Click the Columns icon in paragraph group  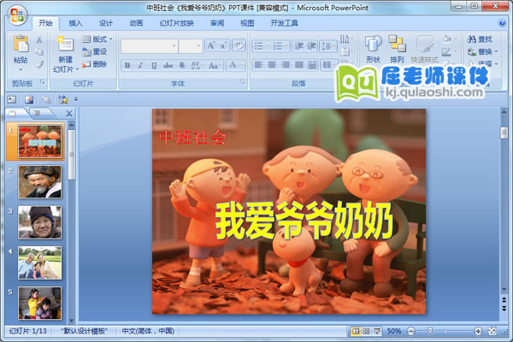(328, 65)
